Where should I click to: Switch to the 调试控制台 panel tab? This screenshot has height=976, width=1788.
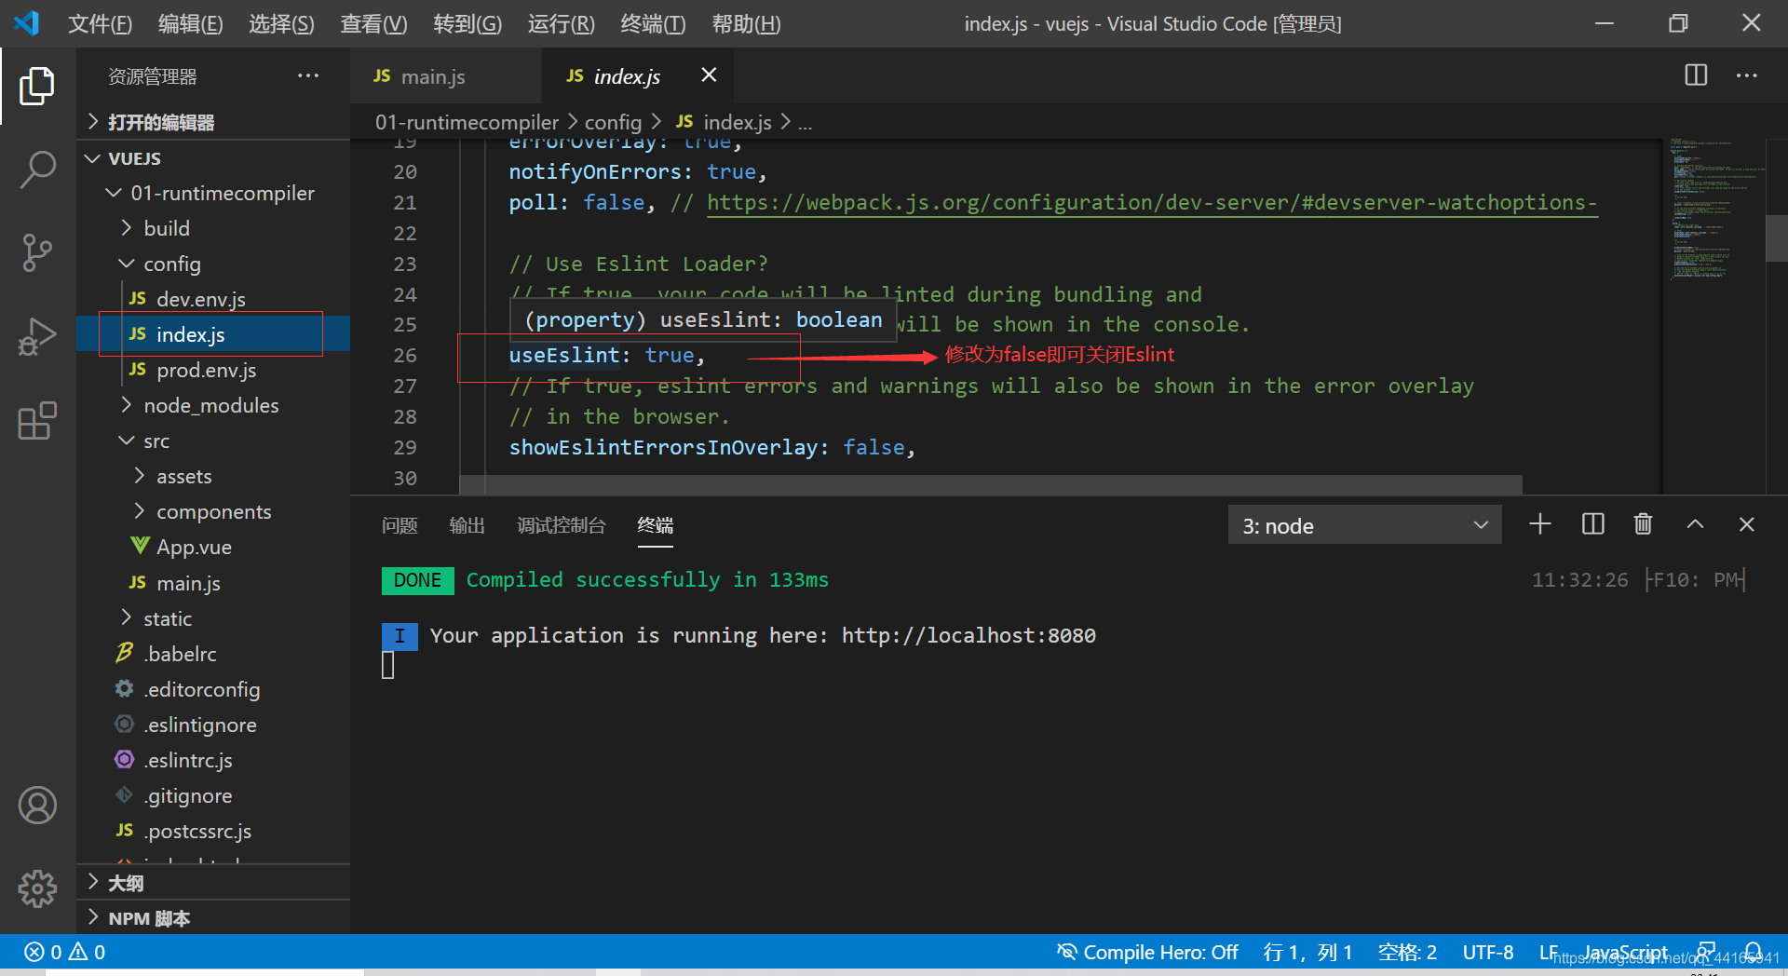click(561, 525)
